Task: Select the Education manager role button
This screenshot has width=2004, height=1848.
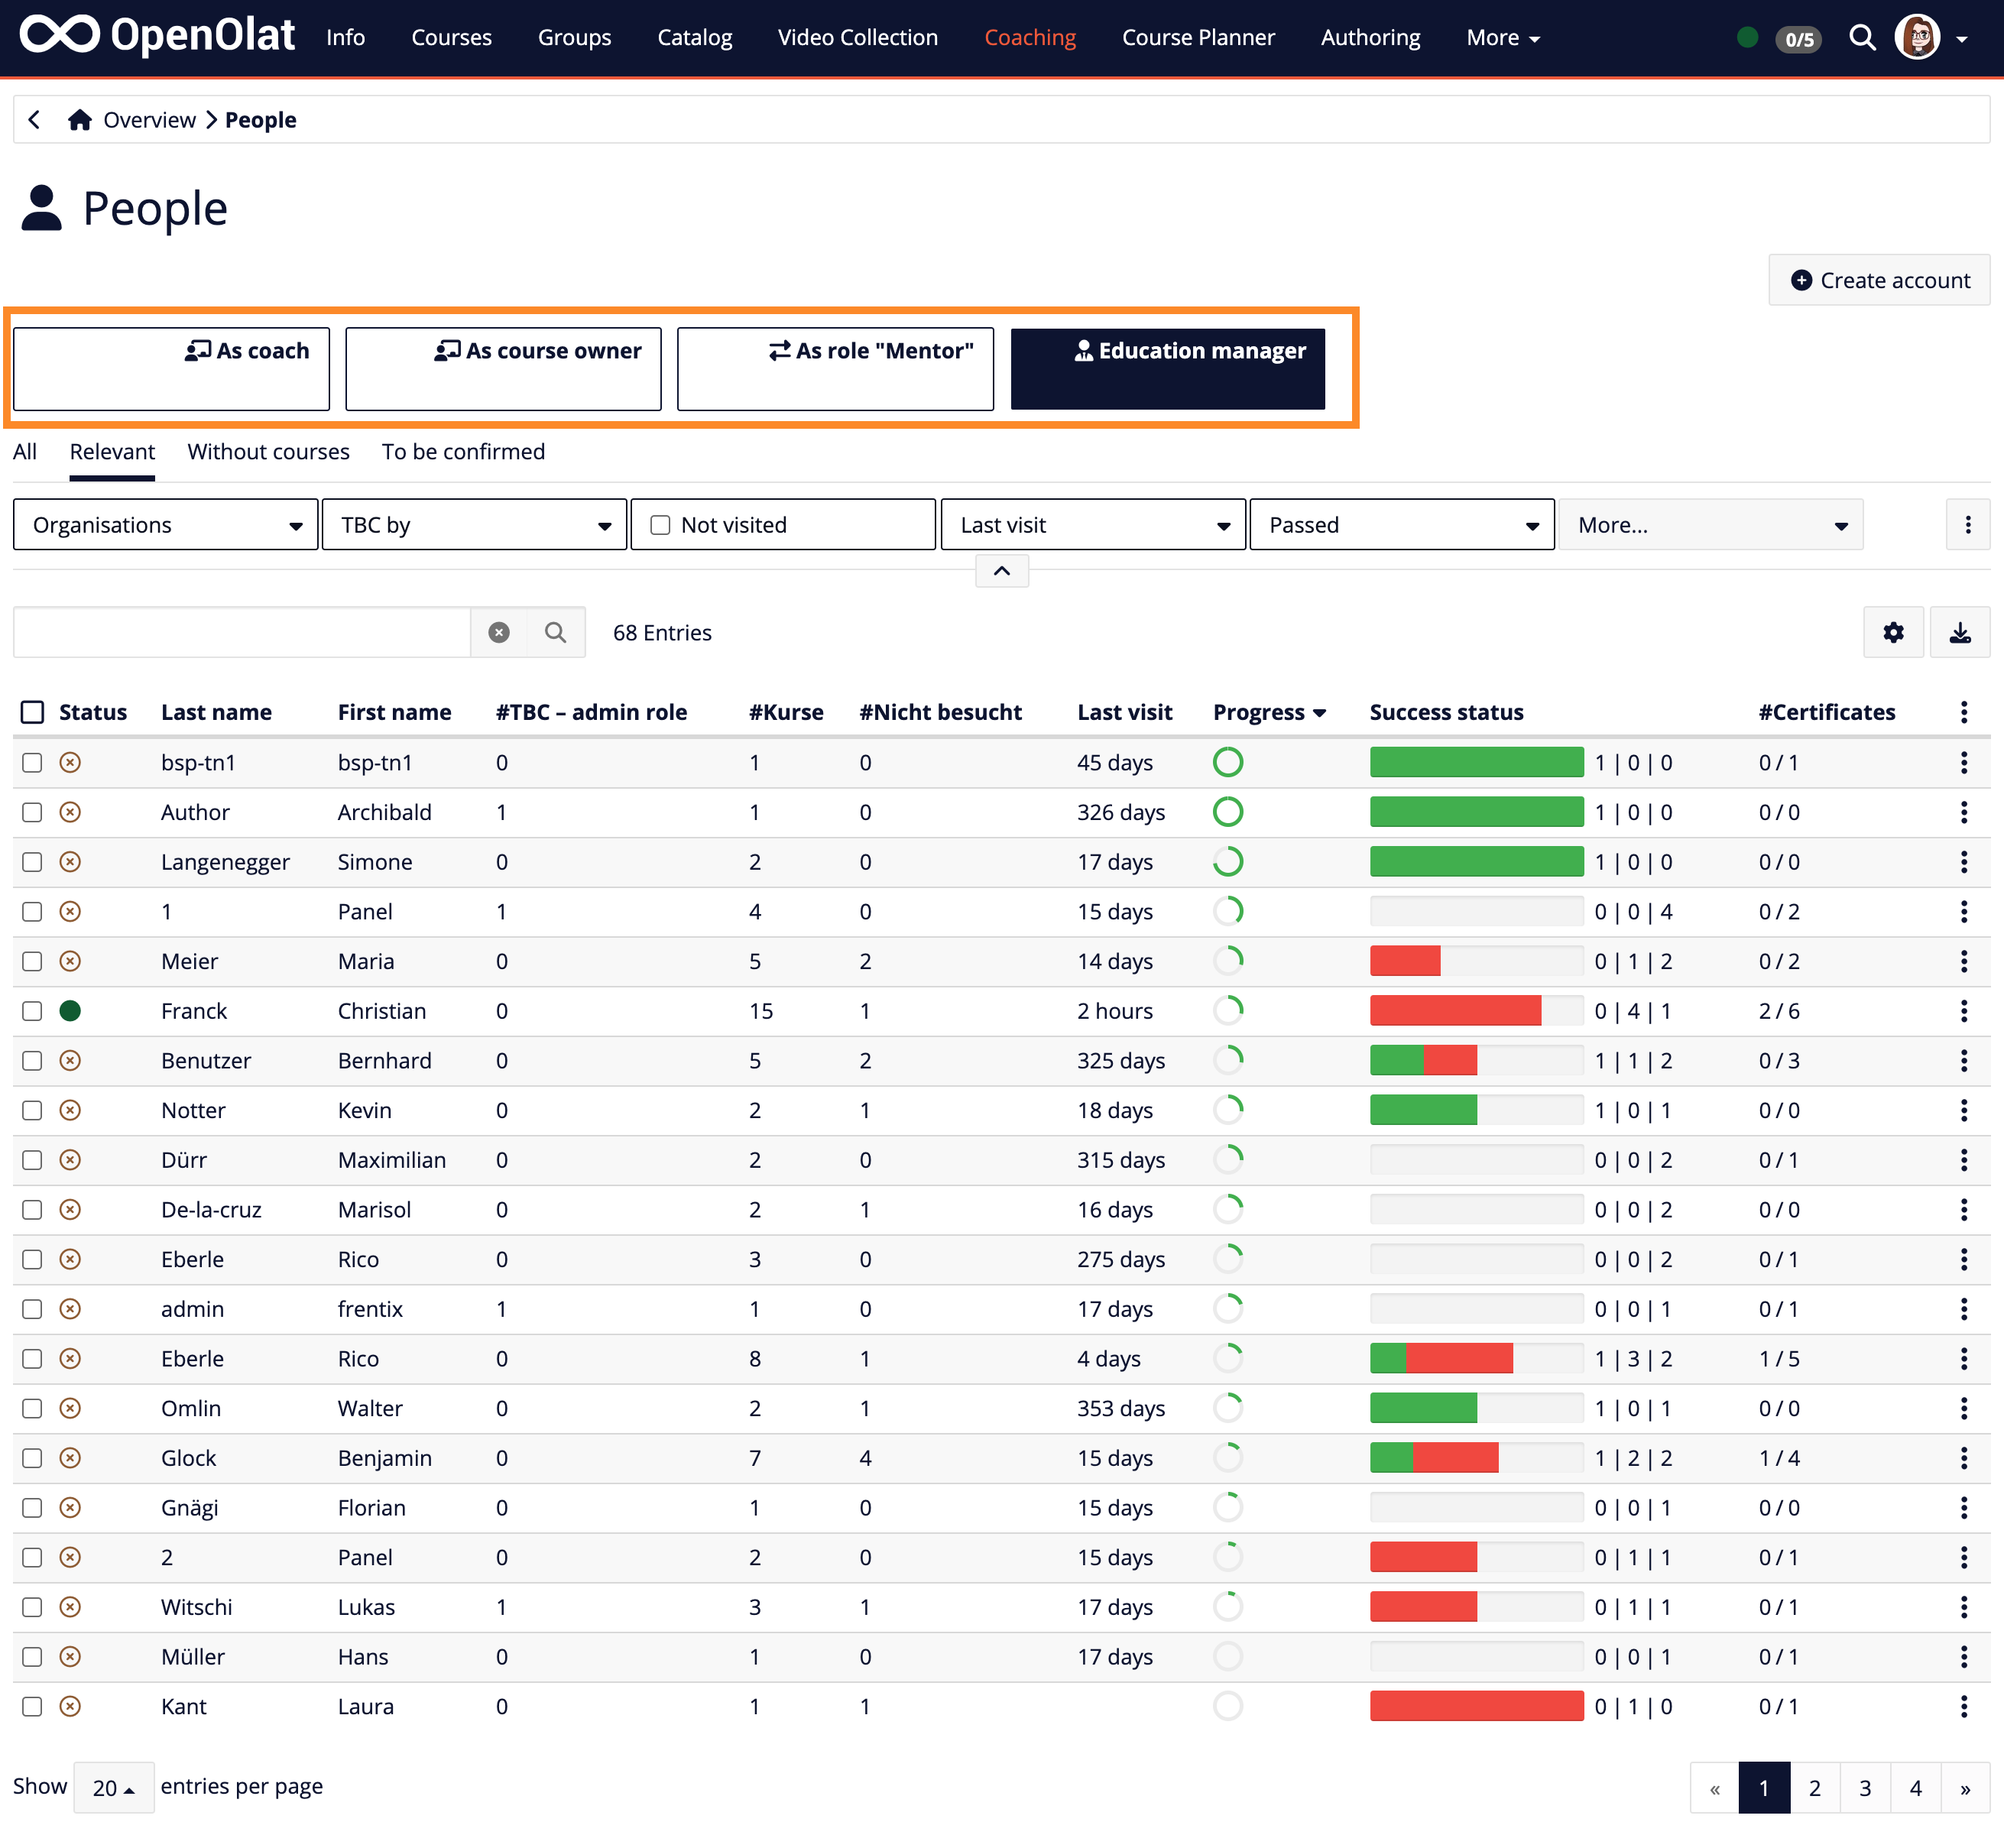Action: 1167,368
